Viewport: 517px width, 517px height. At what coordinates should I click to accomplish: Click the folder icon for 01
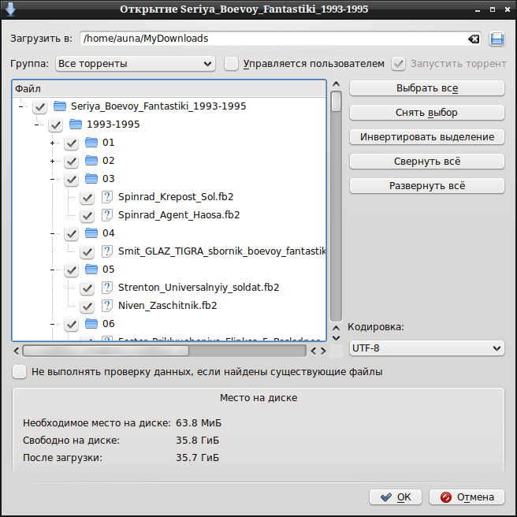91,143
